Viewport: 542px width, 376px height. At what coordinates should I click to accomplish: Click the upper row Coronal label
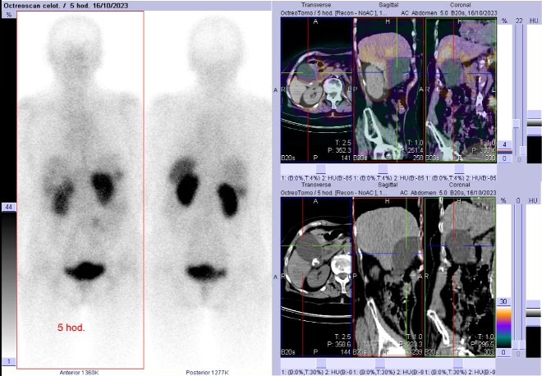[460, 5]
